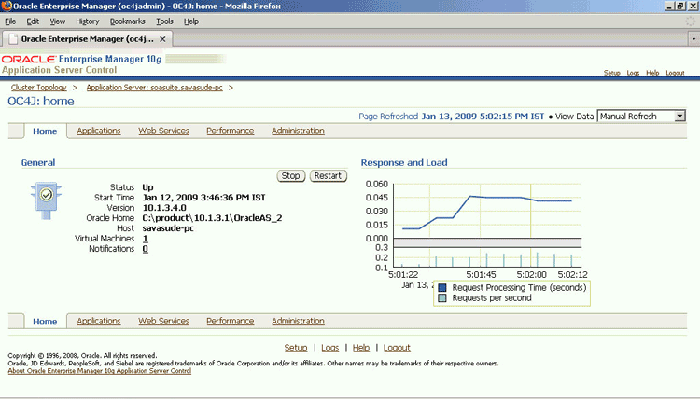
Task: Click the Firefox logo in title bar
Action: point(7,6)
